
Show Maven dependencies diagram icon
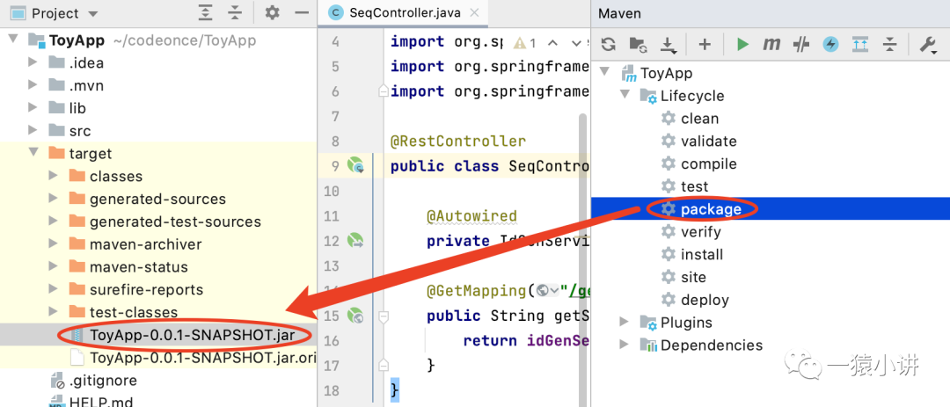coord(859,44)
